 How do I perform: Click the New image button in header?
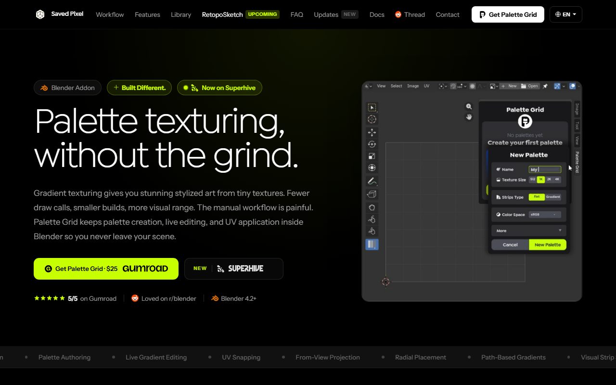pos(509,86)
